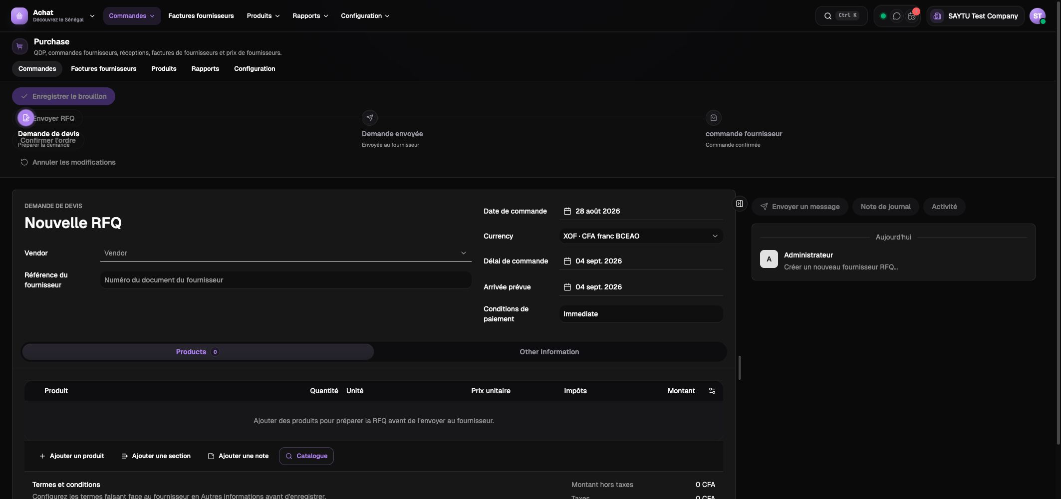Viewport: 1061px width, 499px height.
Task: Click the plus icon of Ajouter un produit
Action: (42, 456)
